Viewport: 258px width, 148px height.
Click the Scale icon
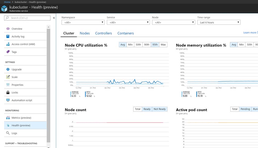tap(8, 77)
